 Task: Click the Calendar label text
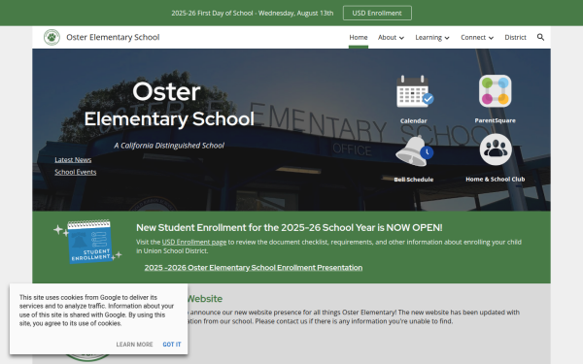click(414, 120)
